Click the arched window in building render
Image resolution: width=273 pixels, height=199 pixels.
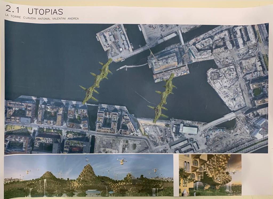195,163
